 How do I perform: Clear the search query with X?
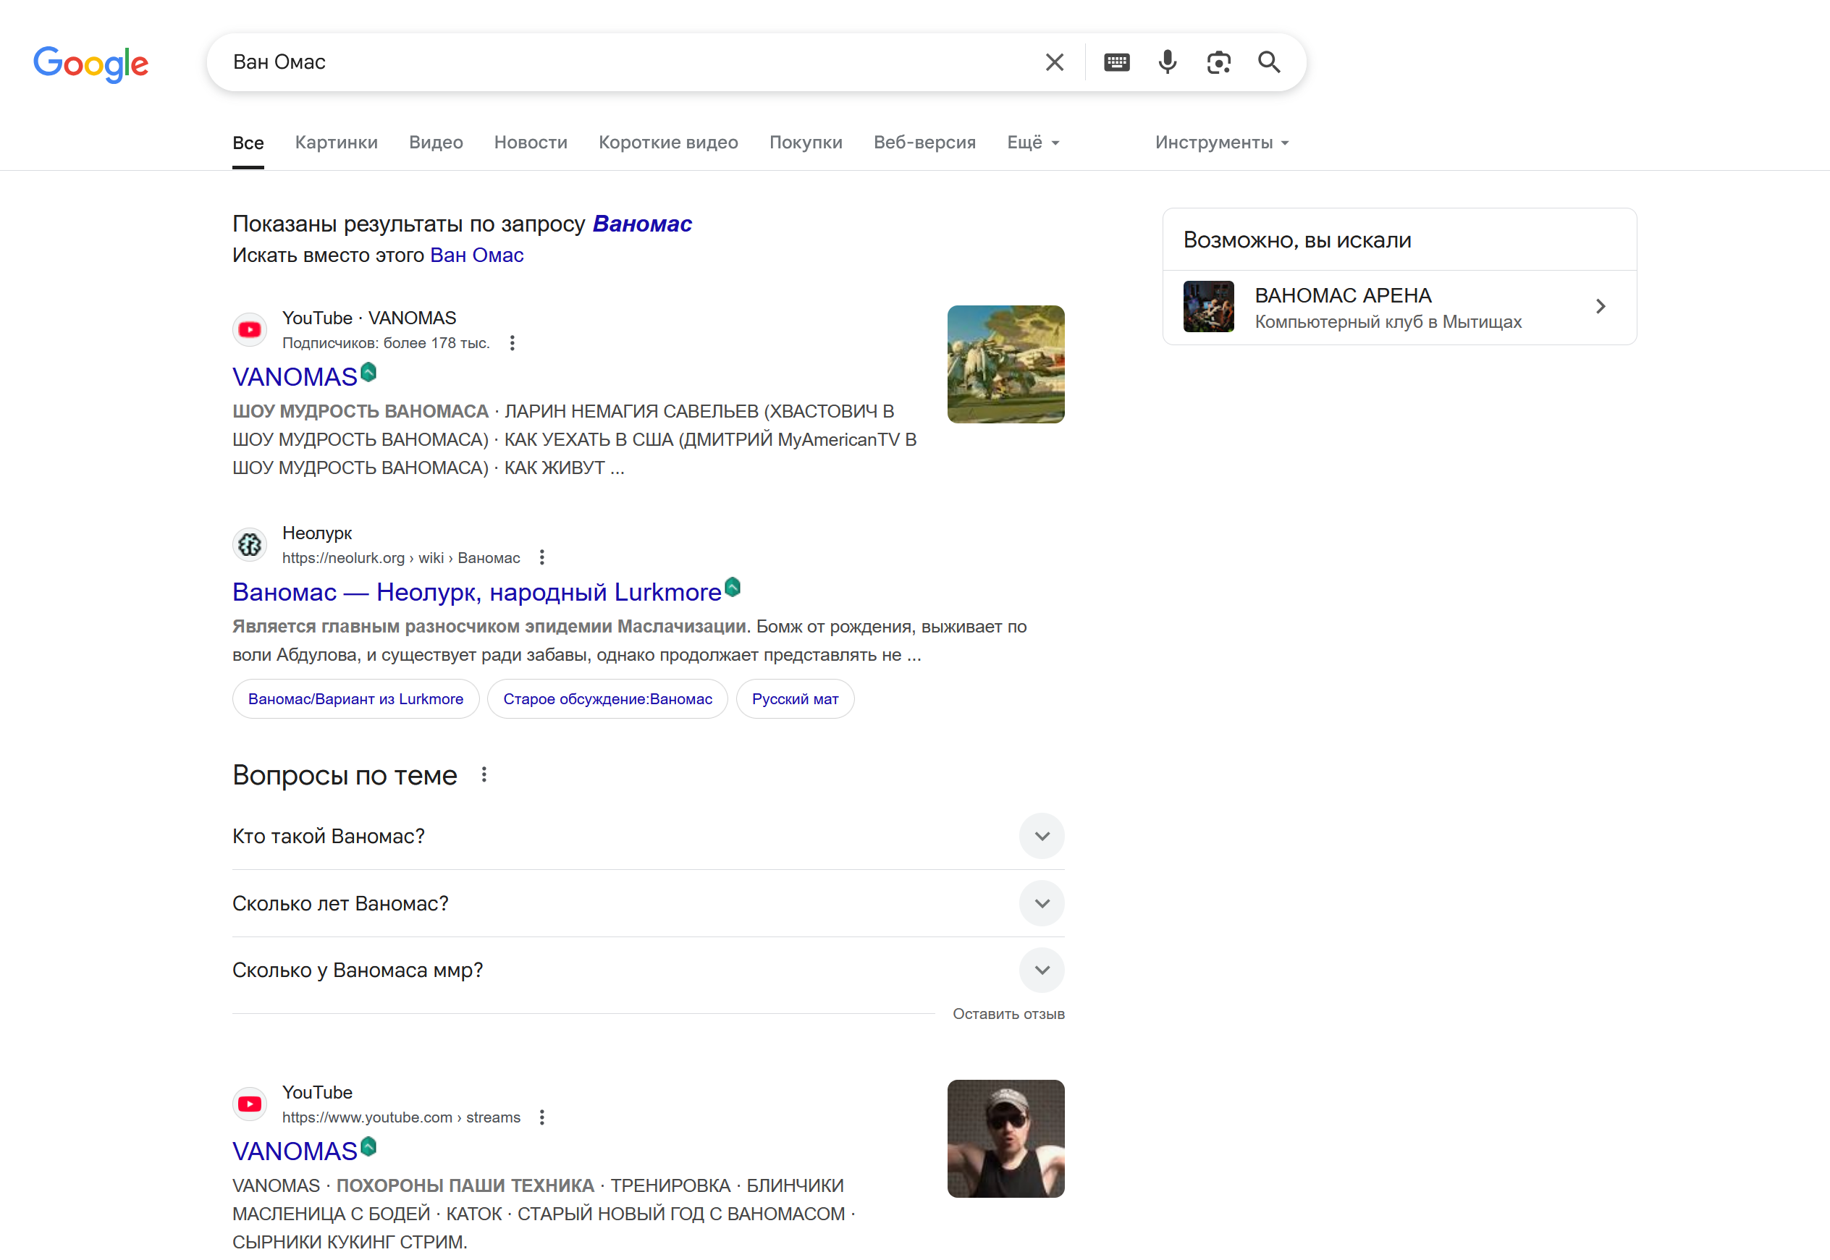[1054, 62]
